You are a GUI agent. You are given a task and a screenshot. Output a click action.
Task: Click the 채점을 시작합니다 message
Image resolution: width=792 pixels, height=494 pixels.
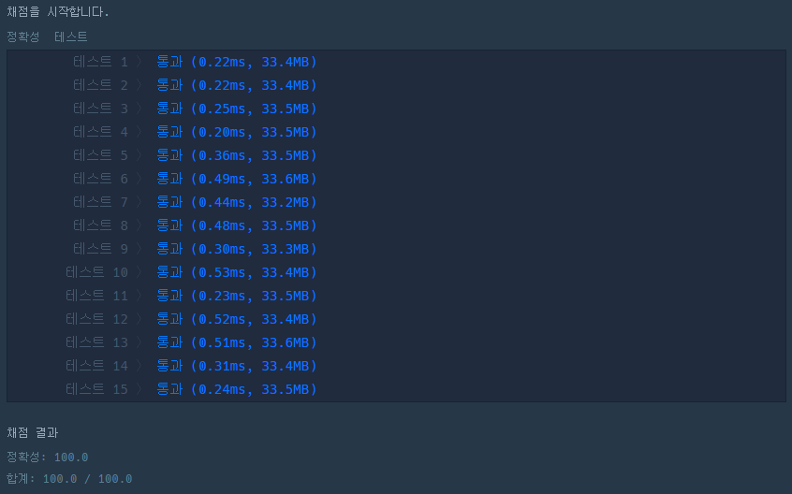[x=58, y=11]
